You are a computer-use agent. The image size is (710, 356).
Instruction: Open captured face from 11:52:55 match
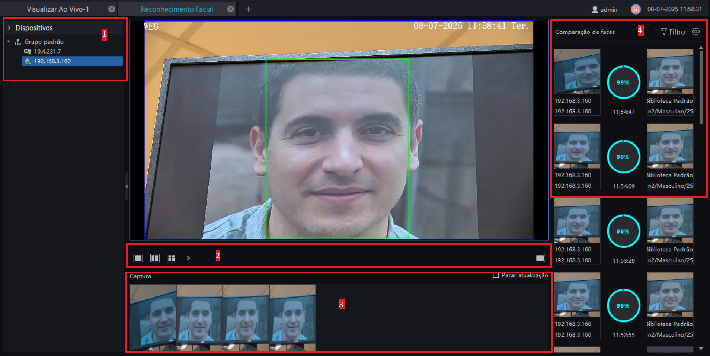577,295
